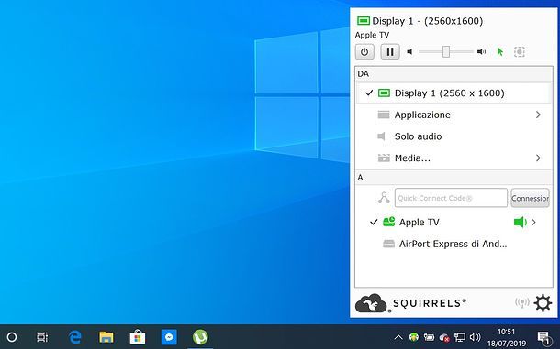Viewport: 560px width, 349px height.
Task: Click the power button to stop mirroring
Action: (364, 52)
